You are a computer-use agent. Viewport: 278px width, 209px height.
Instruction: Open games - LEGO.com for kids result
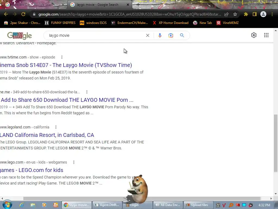click(31, 170)
